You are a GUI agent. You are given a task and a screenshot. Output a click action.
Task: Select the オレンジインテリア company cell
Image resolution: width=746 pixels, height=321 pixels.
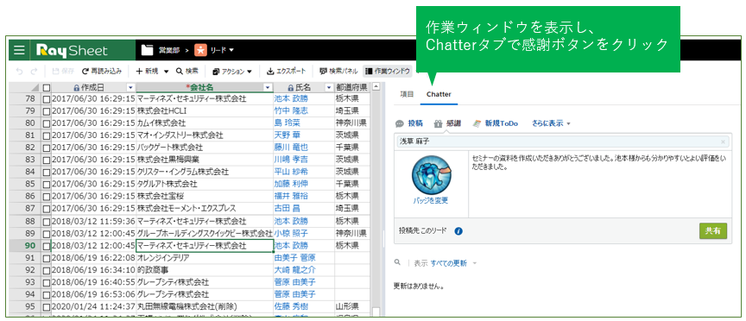pos(205,258)
